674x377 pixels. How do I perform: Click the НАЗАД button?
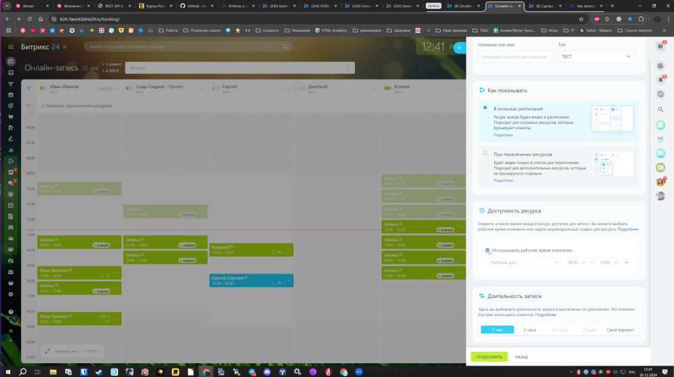tap(522, 357)
